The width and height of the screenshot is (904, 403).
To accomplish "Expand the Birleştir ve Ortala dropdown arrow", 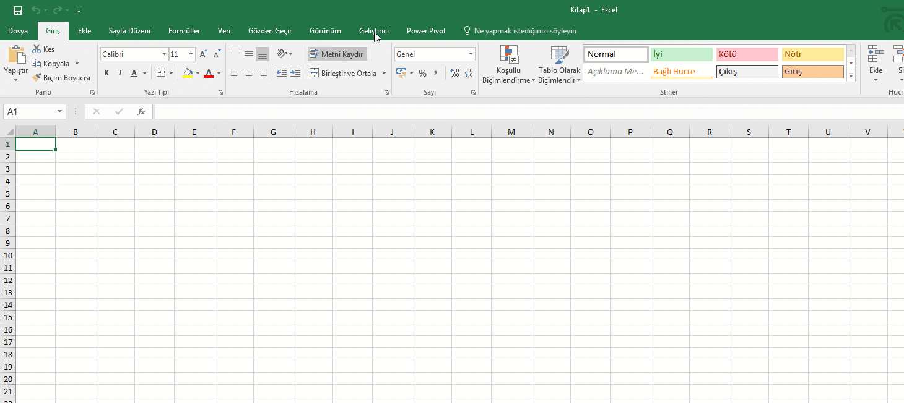I will pyautogui.click(x=384, y=73).
